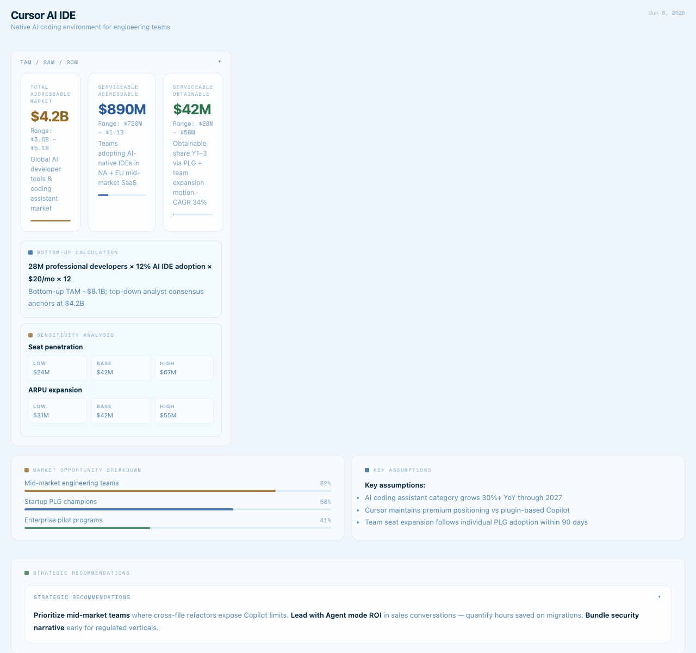Click the 'Mid-market engineering teams' label
Viewport: 696px width, 653px height.
click(71, 483)
